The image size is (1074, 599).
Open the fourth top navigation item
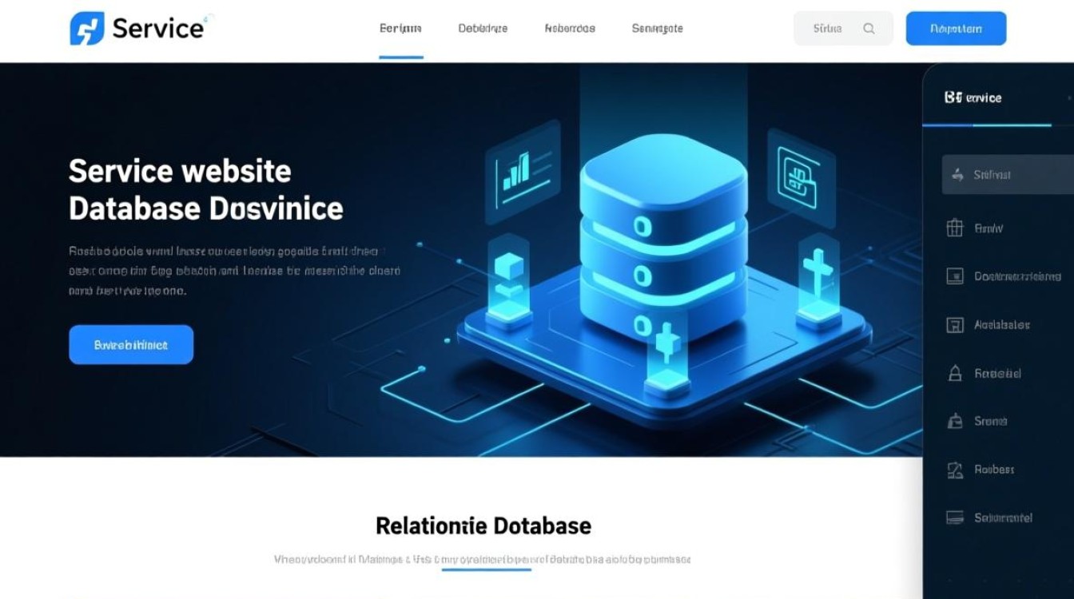[657, 29]
